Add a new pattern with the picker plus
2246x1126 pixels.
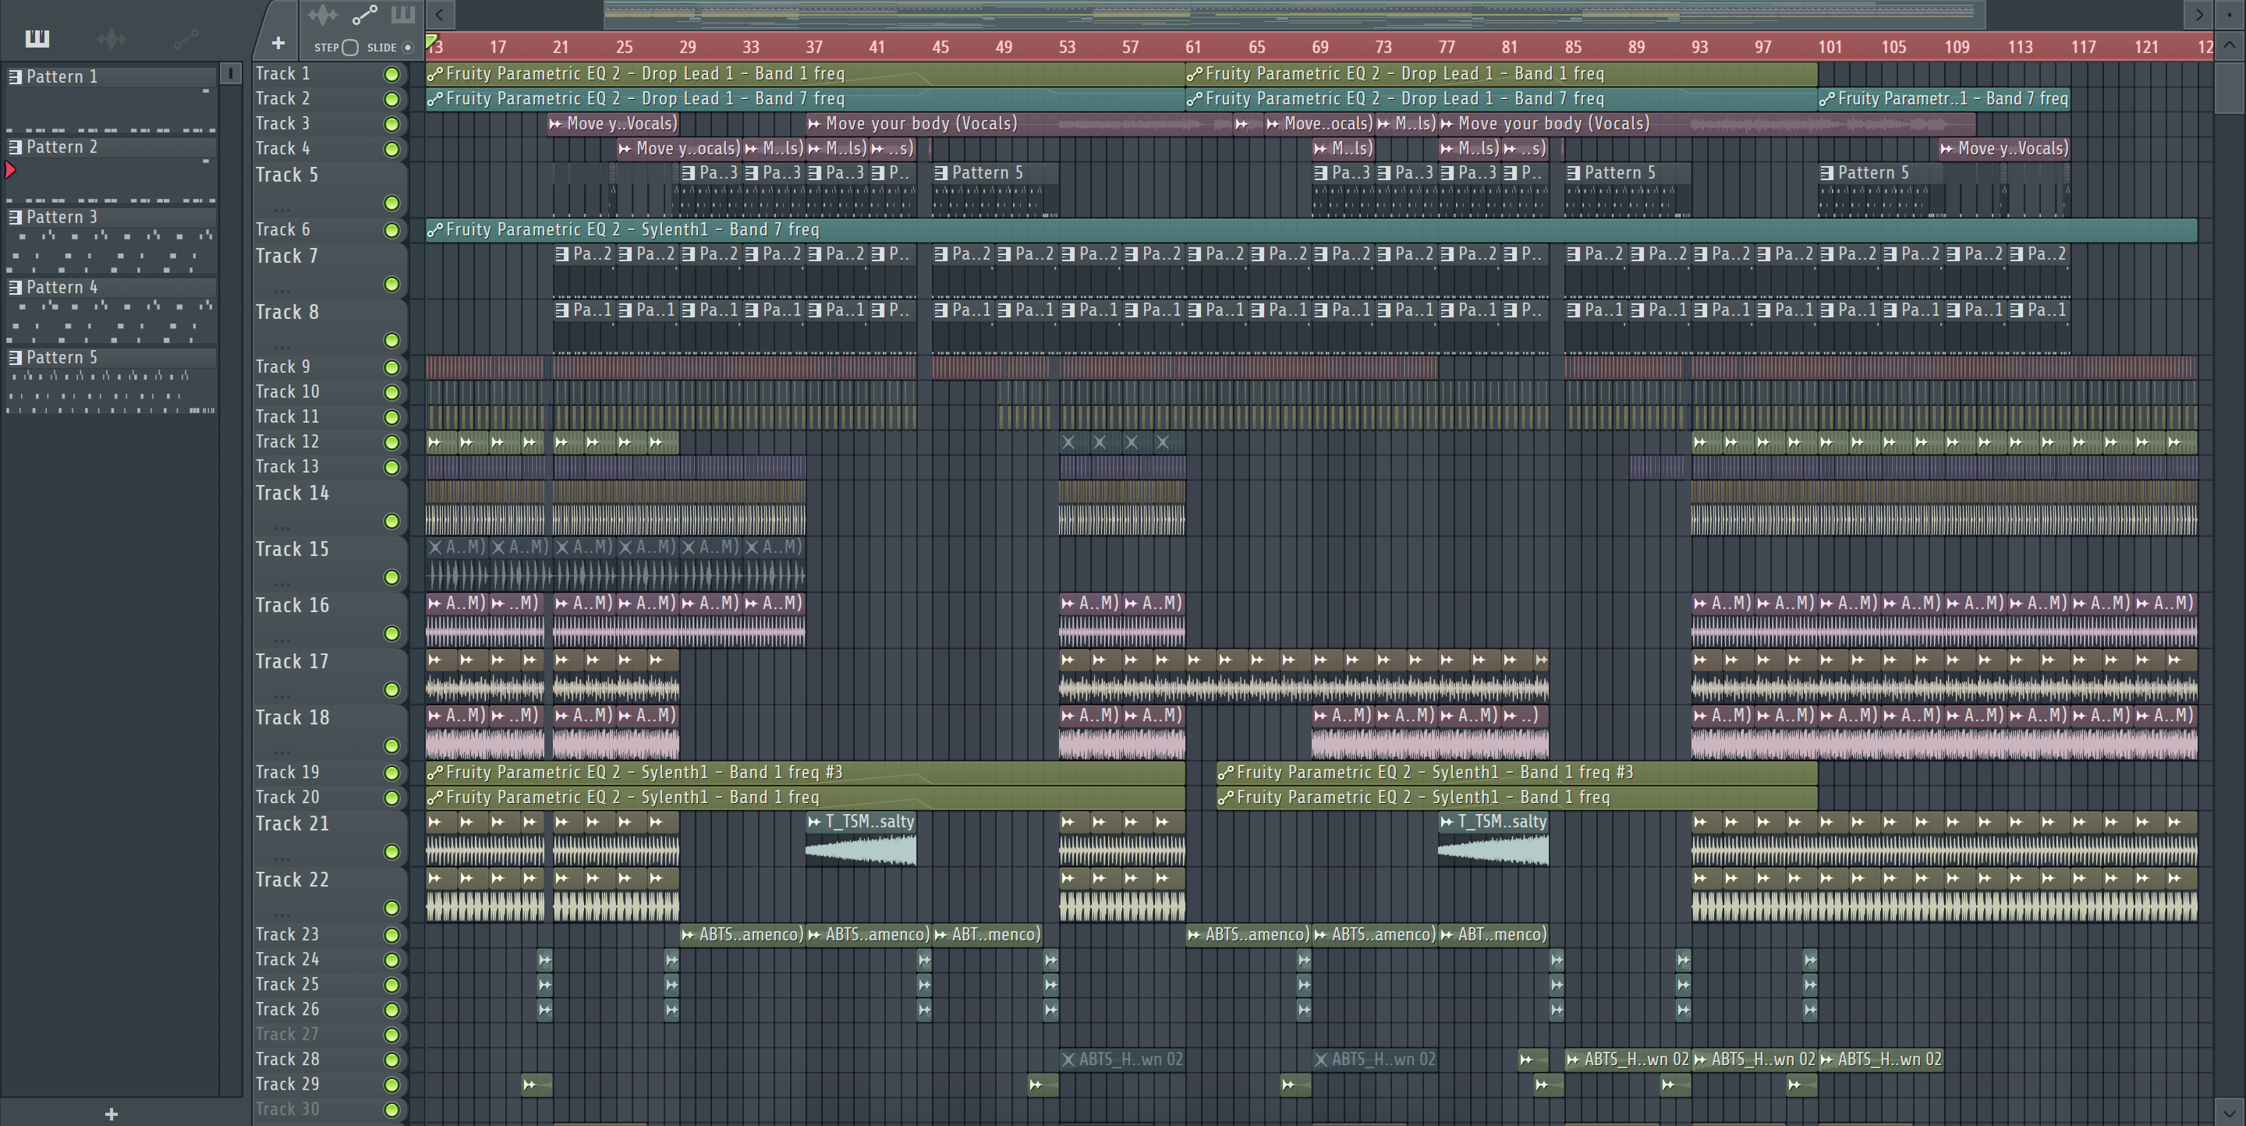111,1114
